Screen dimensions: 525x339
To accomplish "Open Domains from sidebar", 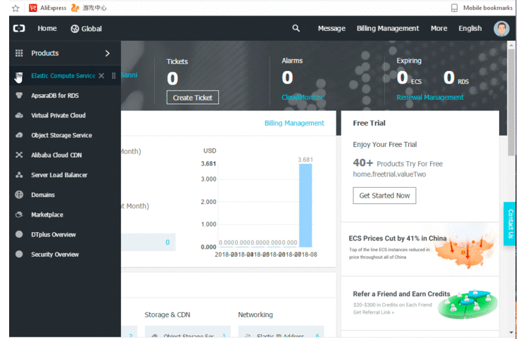I will (43, 195).
